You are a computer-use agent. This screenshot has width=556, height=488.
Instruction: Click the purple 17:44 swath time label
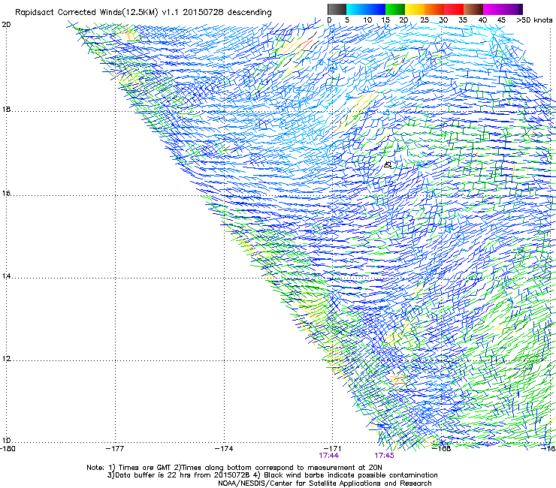tap(328, 456)
